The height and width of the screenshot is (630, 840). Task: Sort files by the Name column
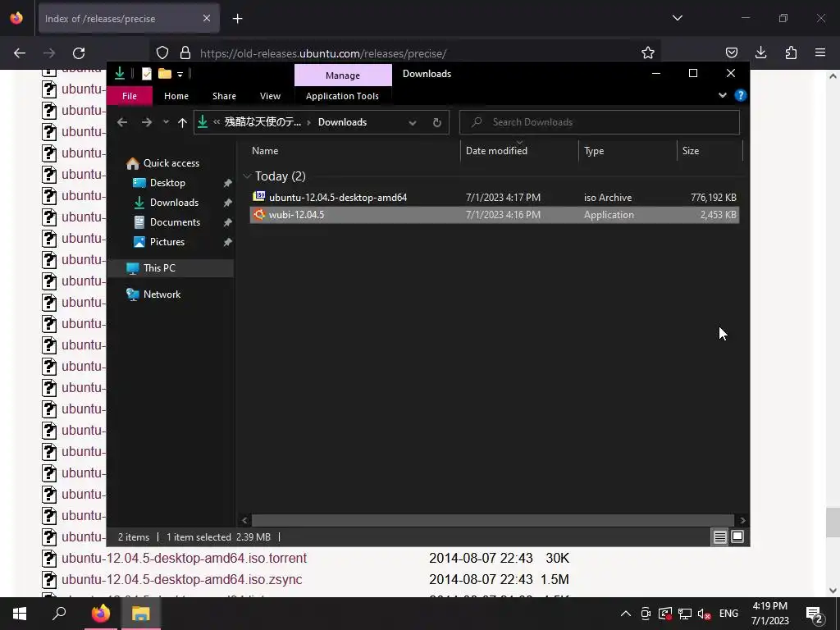pos(353,151)
